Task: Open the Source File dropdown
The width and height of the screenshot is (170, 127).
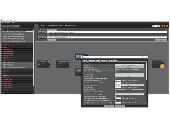Action: coord(129,65)
